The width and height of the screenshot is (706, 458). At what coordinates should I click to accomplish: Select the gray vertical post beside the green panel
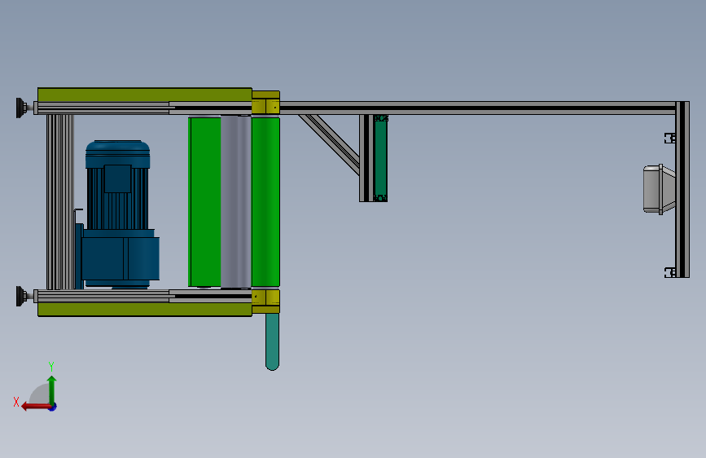click(x=366, y=158)
